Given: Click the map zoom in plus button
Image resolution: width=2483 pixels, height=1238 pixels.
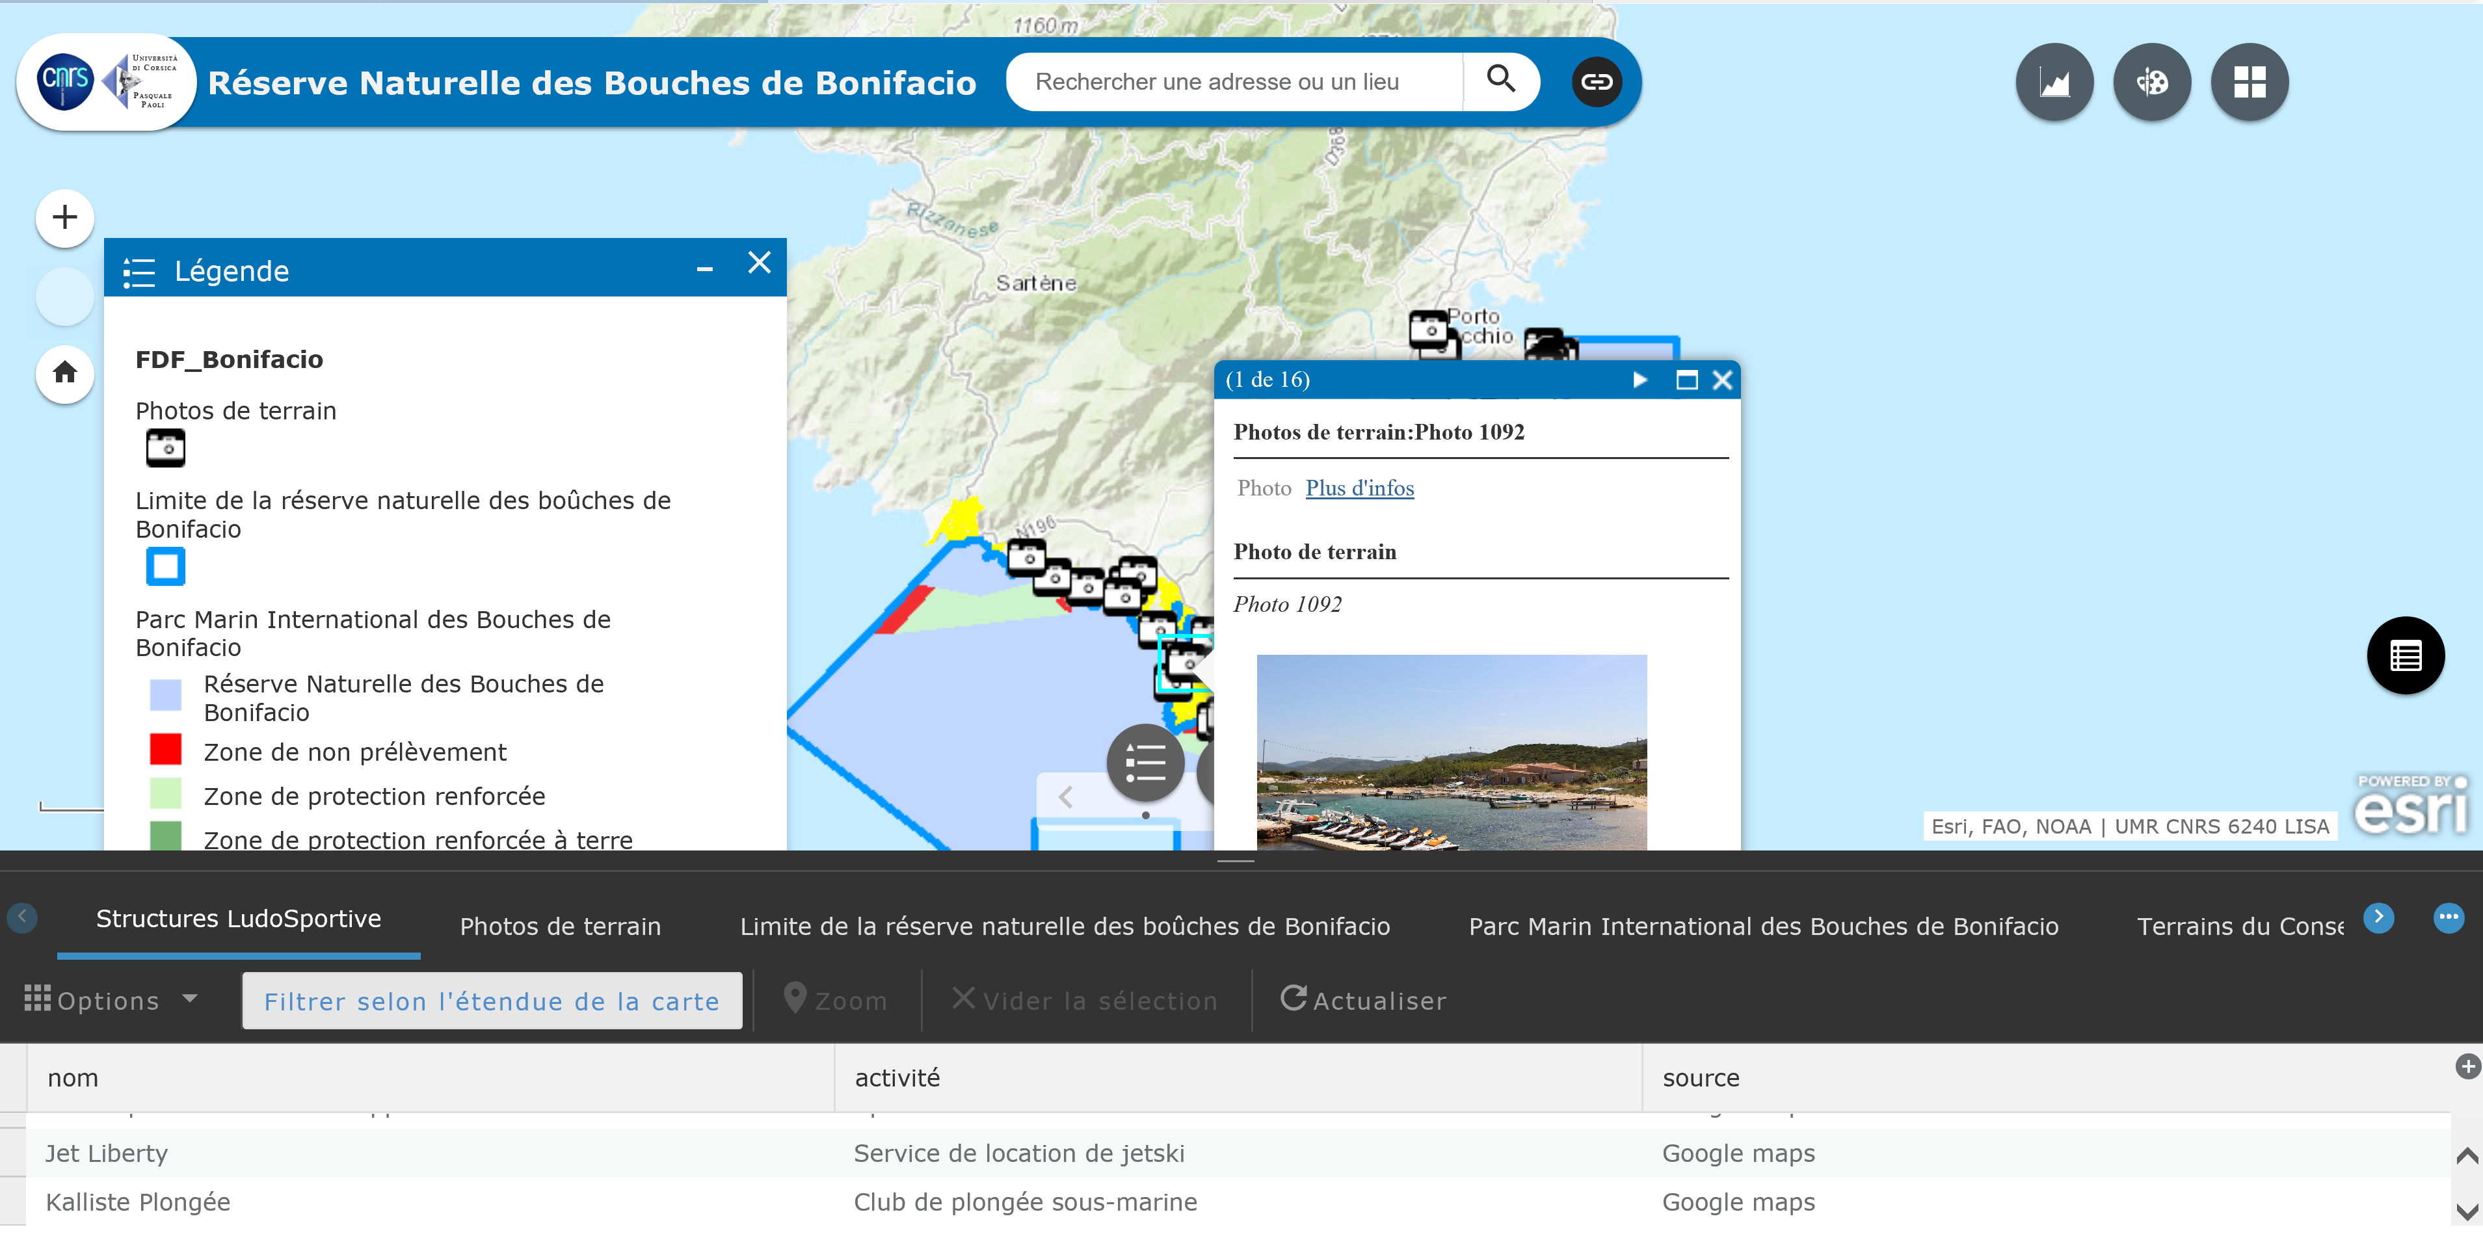Looking at the screenshot, I should pos(64,218).
